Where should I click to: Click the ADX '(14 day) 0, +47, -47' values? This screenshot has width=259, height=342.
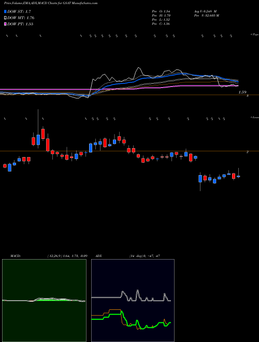point(145,256)
